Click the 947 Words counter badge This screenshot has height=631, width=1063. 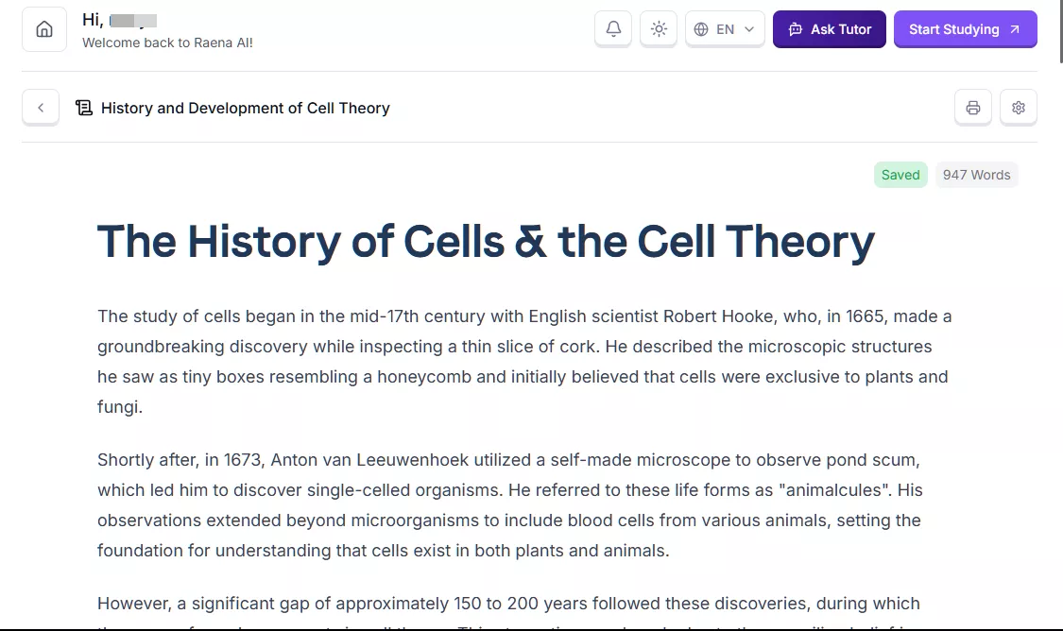[976, 175]
